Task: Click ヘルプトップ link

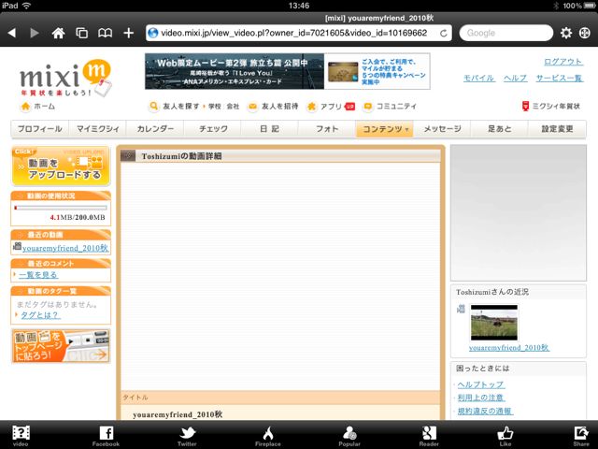Action: click(481, 384)
